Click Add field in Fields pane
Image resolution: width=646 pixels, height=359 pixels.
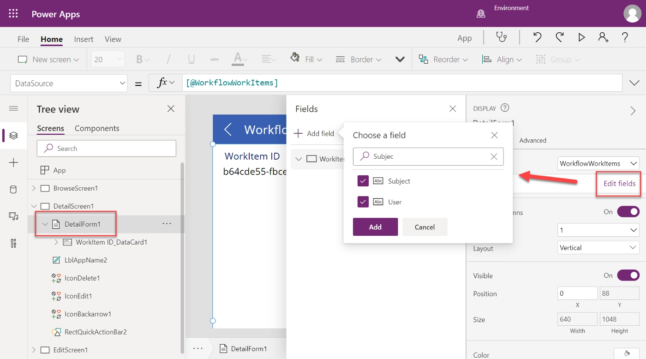tap(314, 133)
